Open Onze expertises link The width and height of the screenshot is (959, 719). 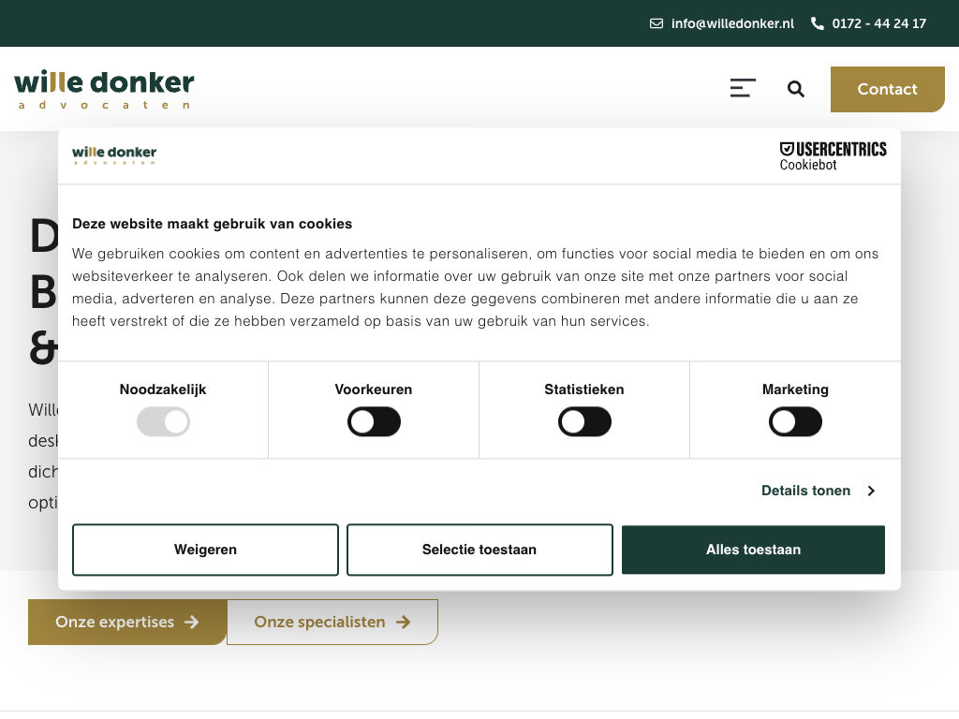[x=127, y=623]
